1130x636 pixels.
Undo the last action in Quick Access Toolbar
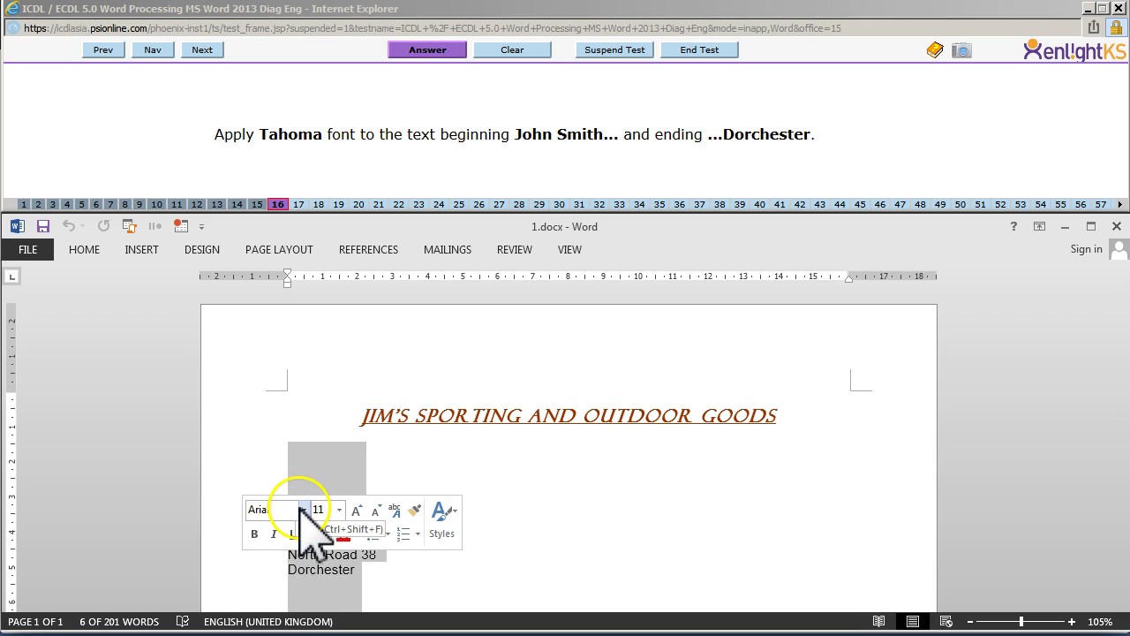(69, 226)
